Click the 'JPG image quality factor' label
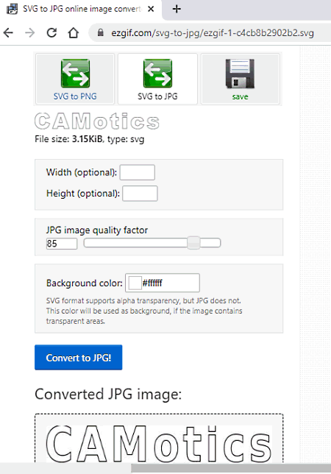This screenshot has width=331, height=474. 97,230
